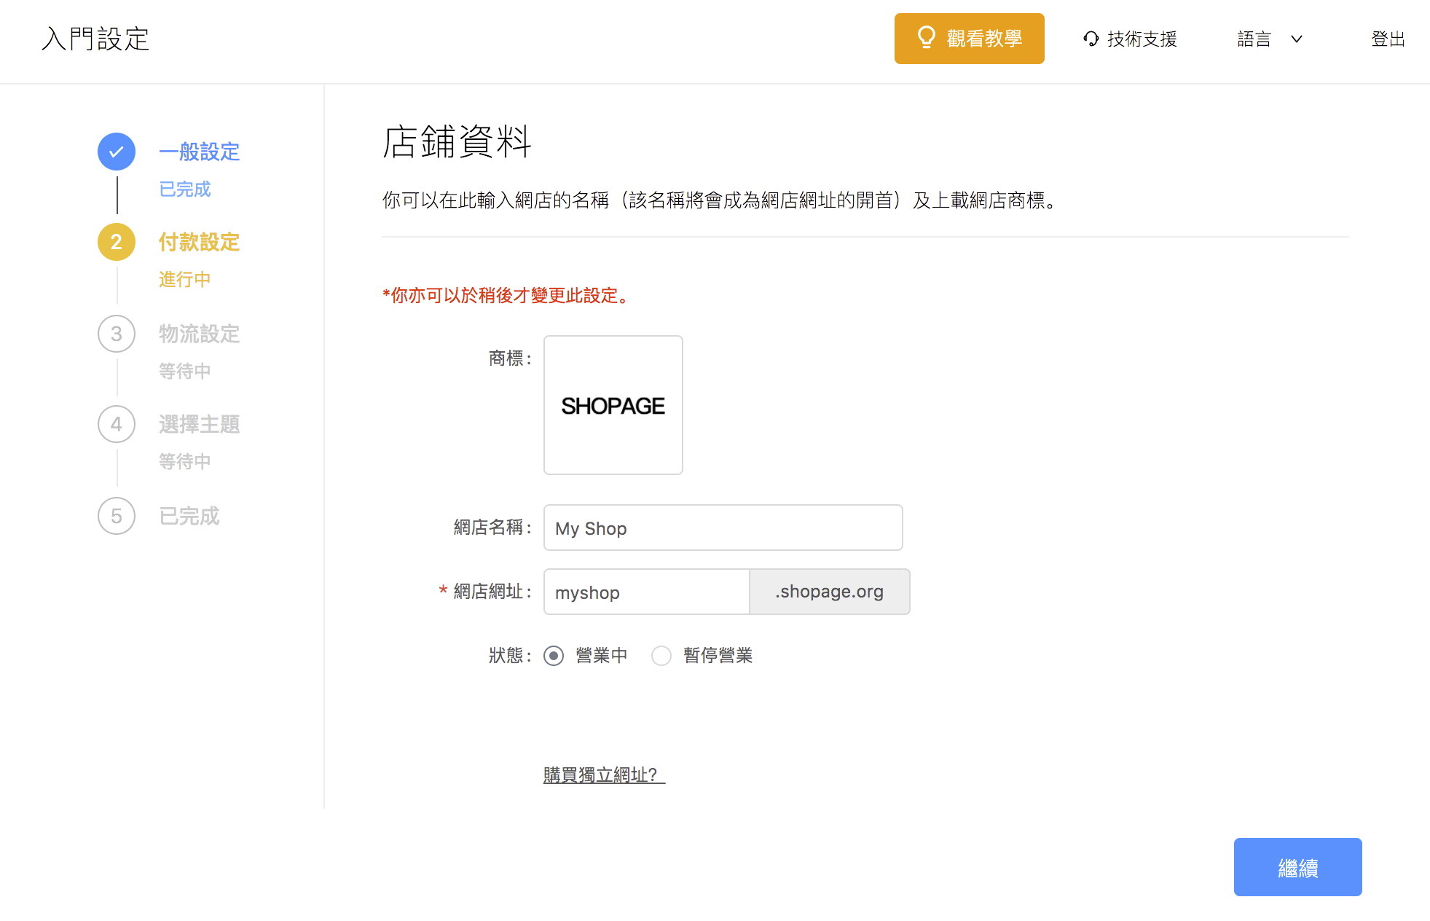Viewport: 1430px width, 921px height.
Task: Click the blue checkmark step circle
Action: coord(117,152)
